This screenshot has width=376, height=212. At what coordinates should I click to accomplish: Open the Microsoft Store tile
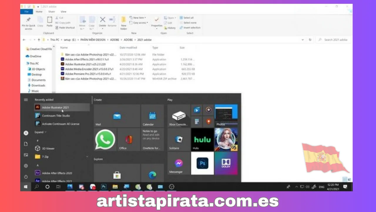point(117,173)
